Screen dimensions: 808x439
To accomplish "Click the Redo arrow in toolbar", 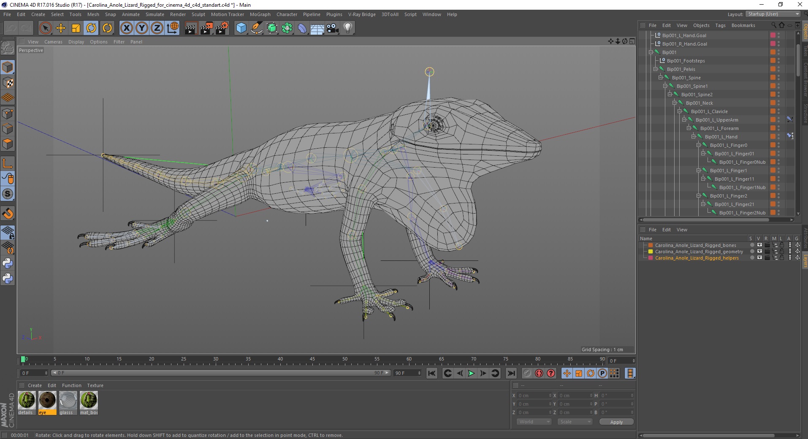I will point(26,28).
